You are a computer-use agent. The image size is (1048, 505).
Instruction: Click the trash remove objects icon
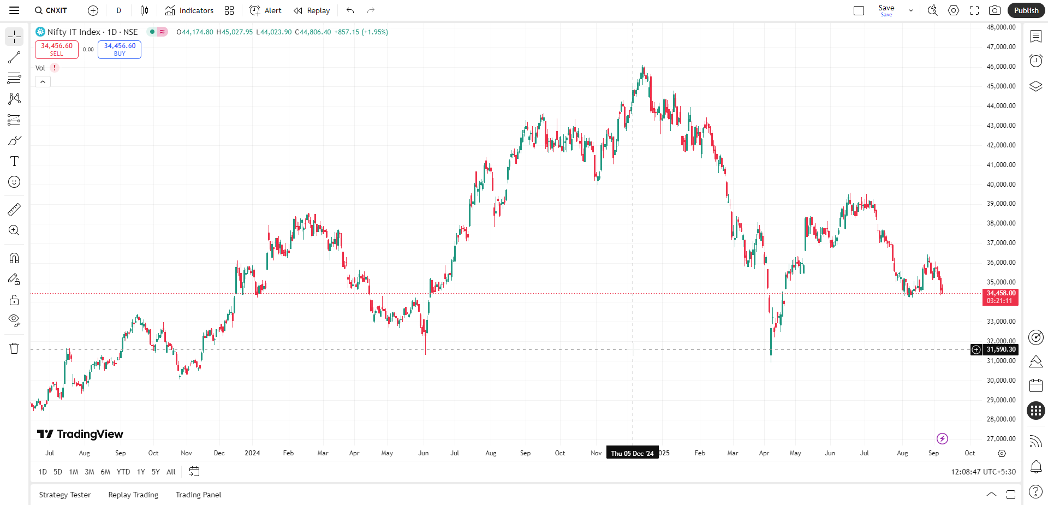14,348
